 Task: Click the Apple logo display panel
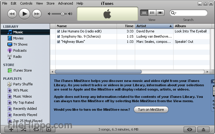pyautogui.click(x=107, y=14)
